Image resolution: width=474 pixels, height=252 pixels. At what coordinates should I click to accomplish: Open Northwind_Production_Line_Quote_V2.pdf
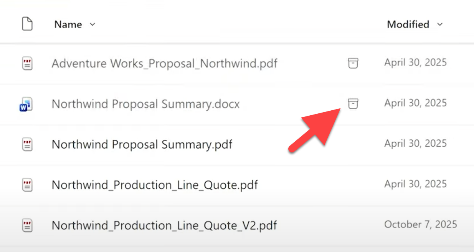point(164,225)
